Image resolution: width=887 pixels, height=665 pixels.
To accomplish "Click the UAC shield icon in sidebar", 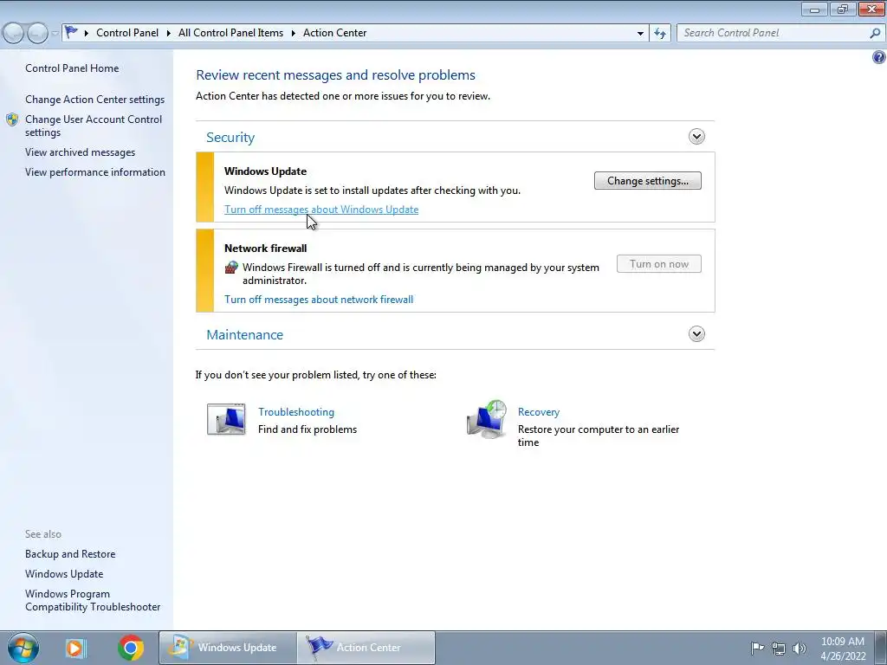I will [12, 119].
